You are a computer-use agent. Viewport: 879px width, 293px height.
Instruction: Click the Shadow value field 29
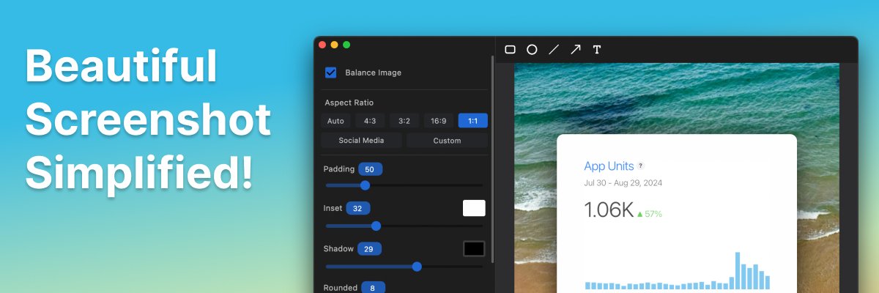tap(369, 249)
